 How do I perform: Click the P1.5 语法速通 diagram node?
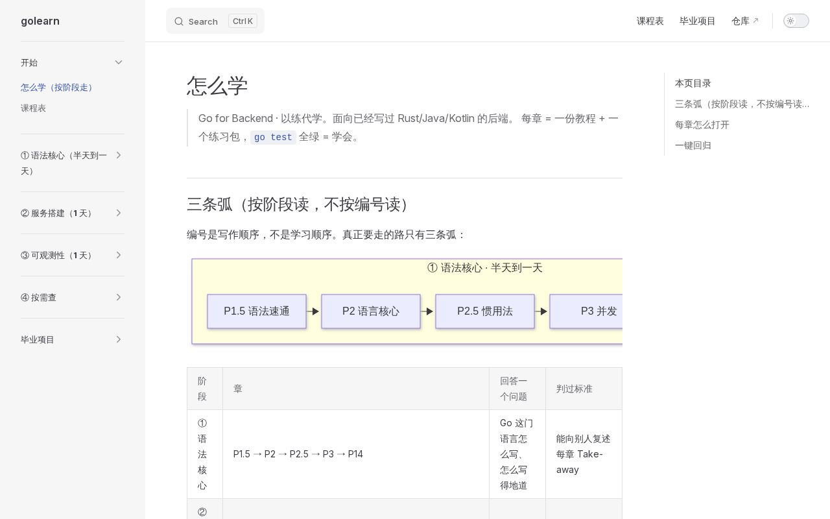(257, 311)
